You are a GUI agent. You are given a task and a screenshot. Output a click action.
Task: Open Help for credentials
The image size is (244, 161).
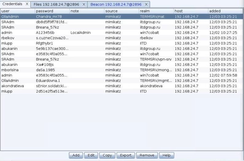[167, 155]
